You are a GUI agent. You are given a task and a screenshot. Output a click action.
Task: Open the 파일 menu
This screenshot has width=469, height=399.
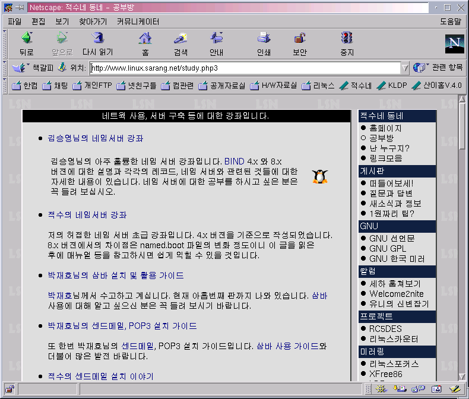tap(15, 21)
